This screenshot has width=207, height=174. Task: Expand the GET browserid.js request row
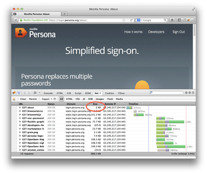coord(20,115)
